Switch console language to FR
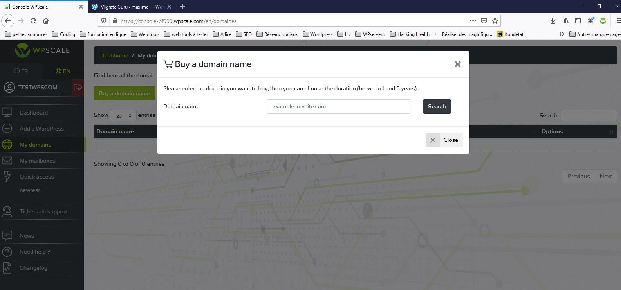Image resolution: width=621 pixels, height=290 pixels. point(21,71)
